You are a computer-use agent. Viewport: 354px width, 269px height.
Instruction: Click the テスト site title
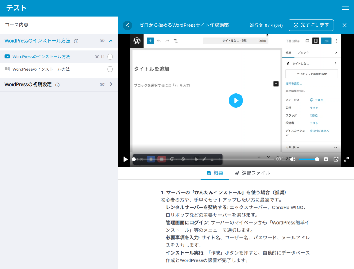coord(17,8)
